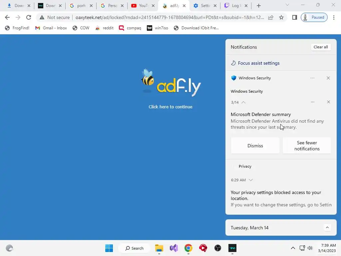Show hidden system tray icons
This screenshot has width=341, height=256.
pos(293,248)
